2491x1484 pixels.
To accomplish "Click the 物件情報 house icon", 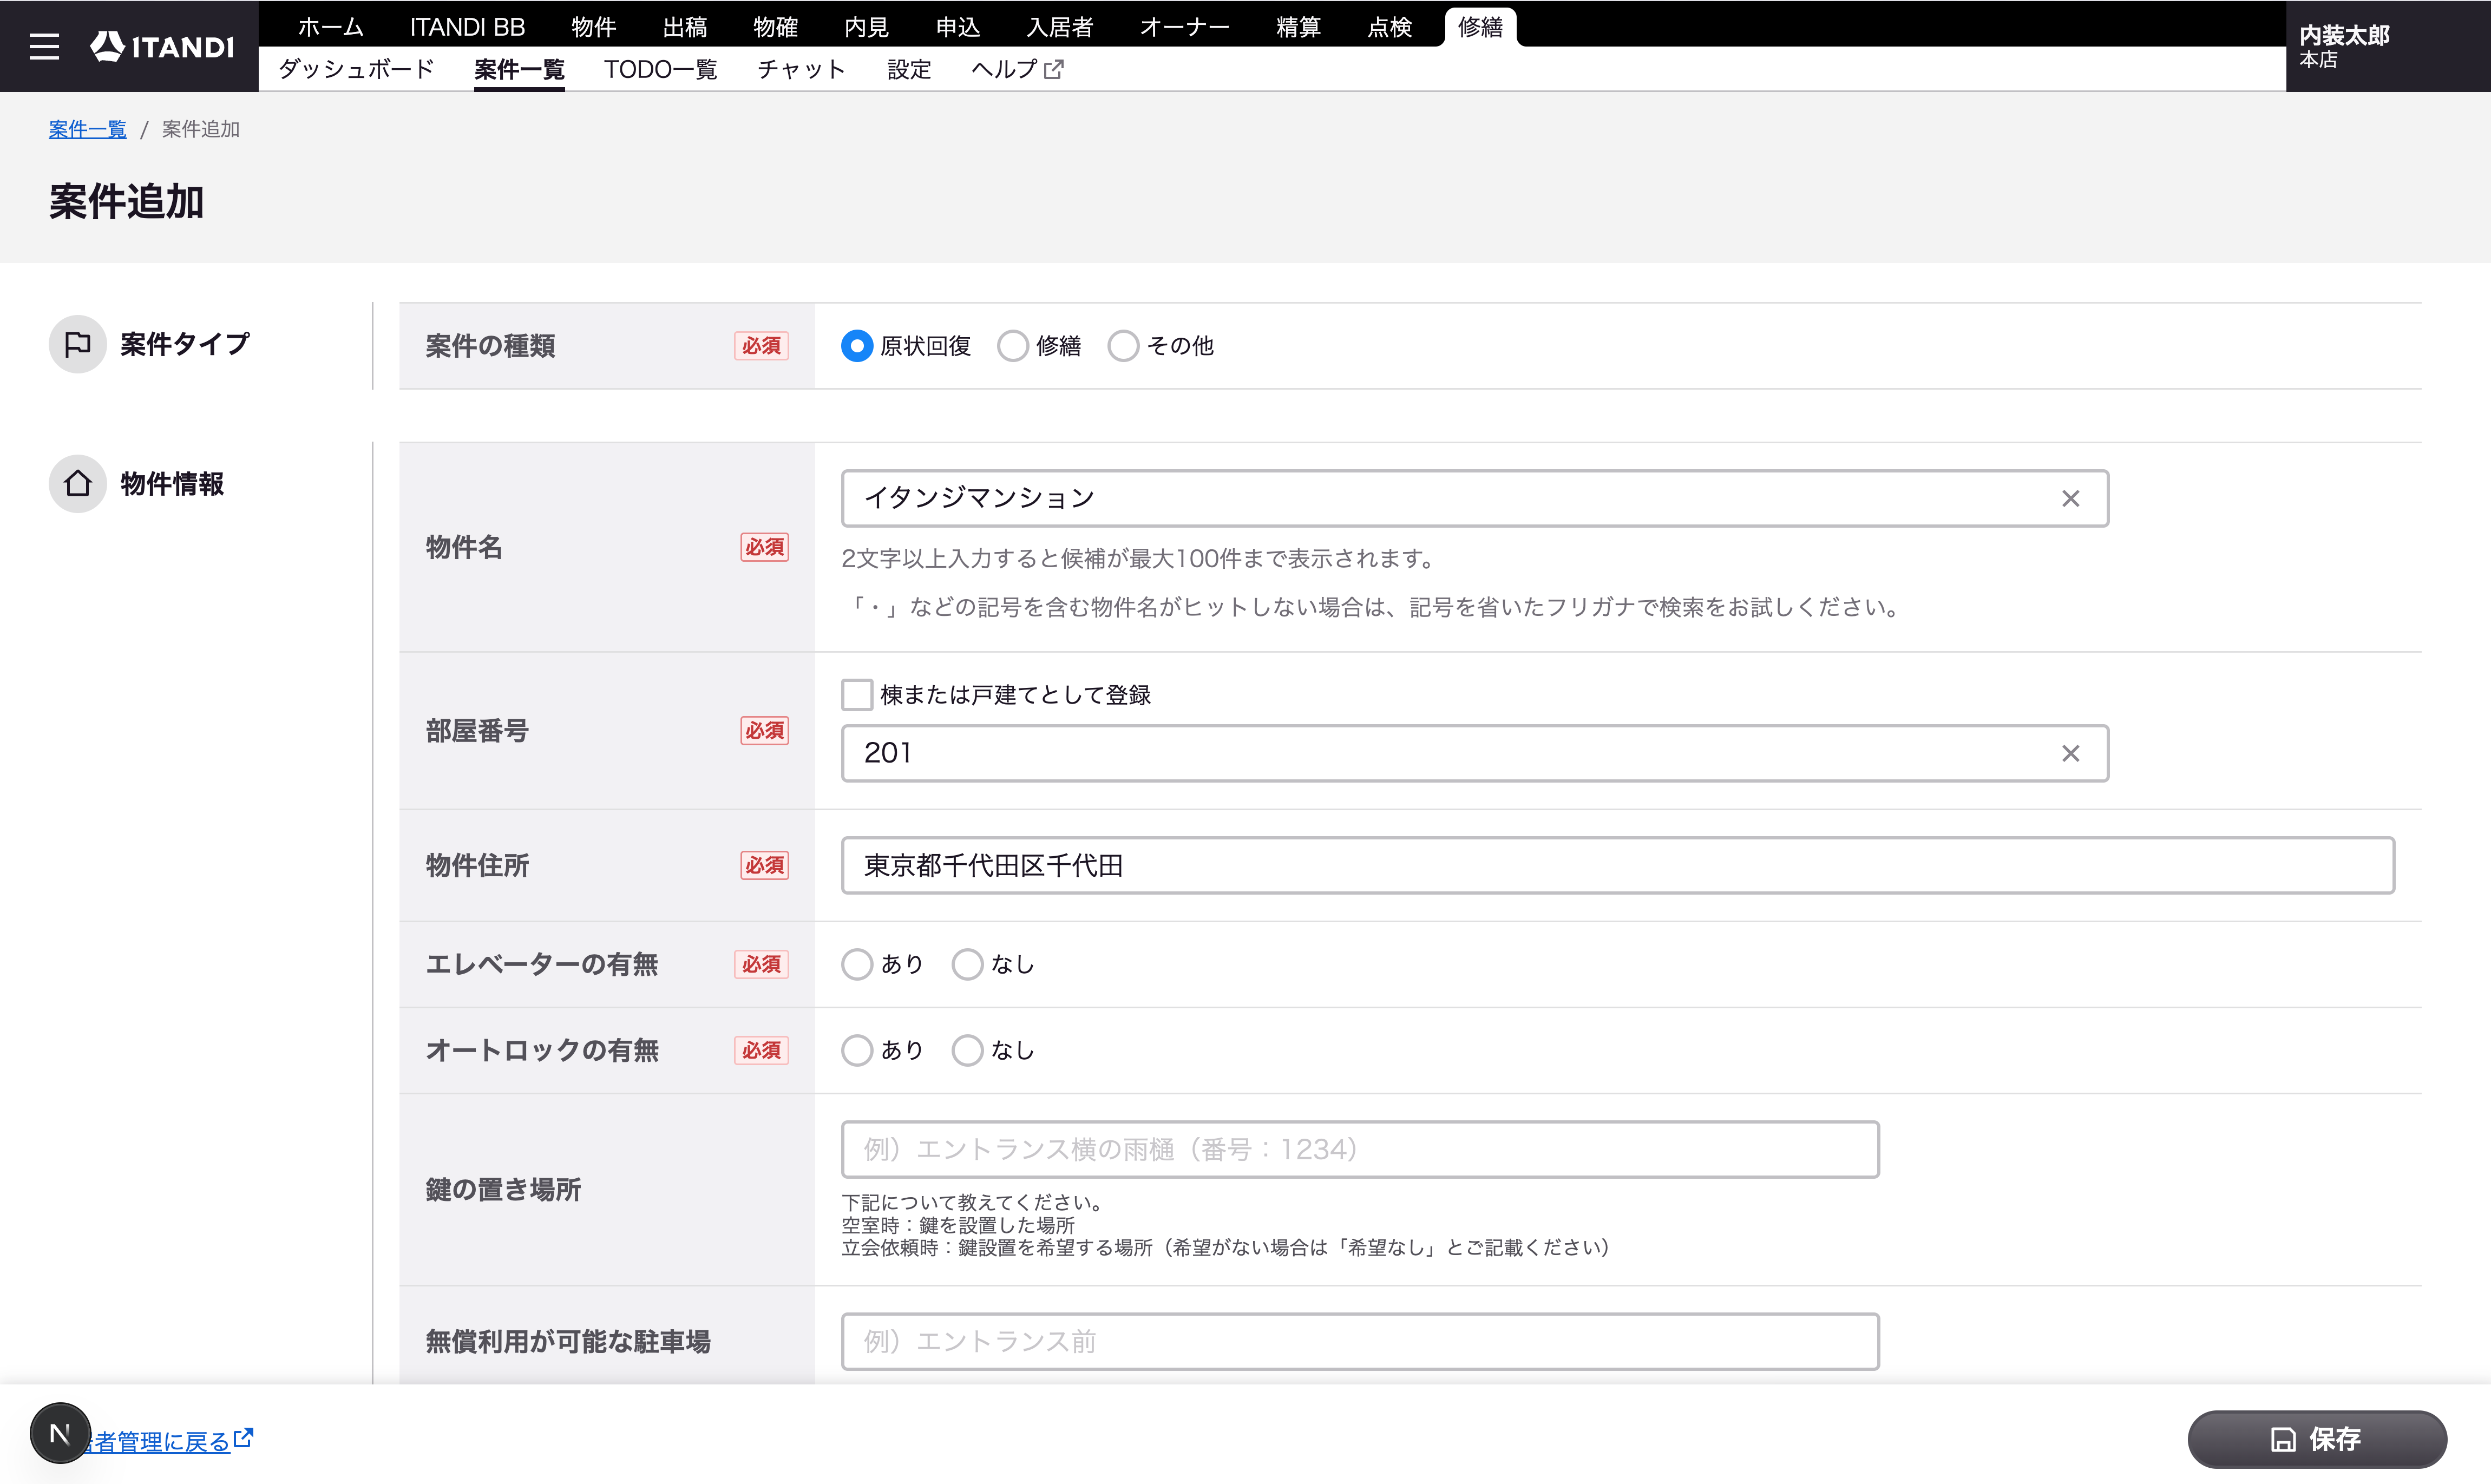I will (78, 484).
